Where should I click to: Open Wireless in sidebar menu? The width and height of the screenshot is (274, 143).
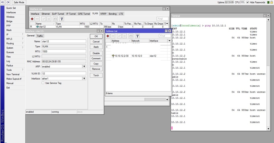pyautogui.click(x=10, y=17)
